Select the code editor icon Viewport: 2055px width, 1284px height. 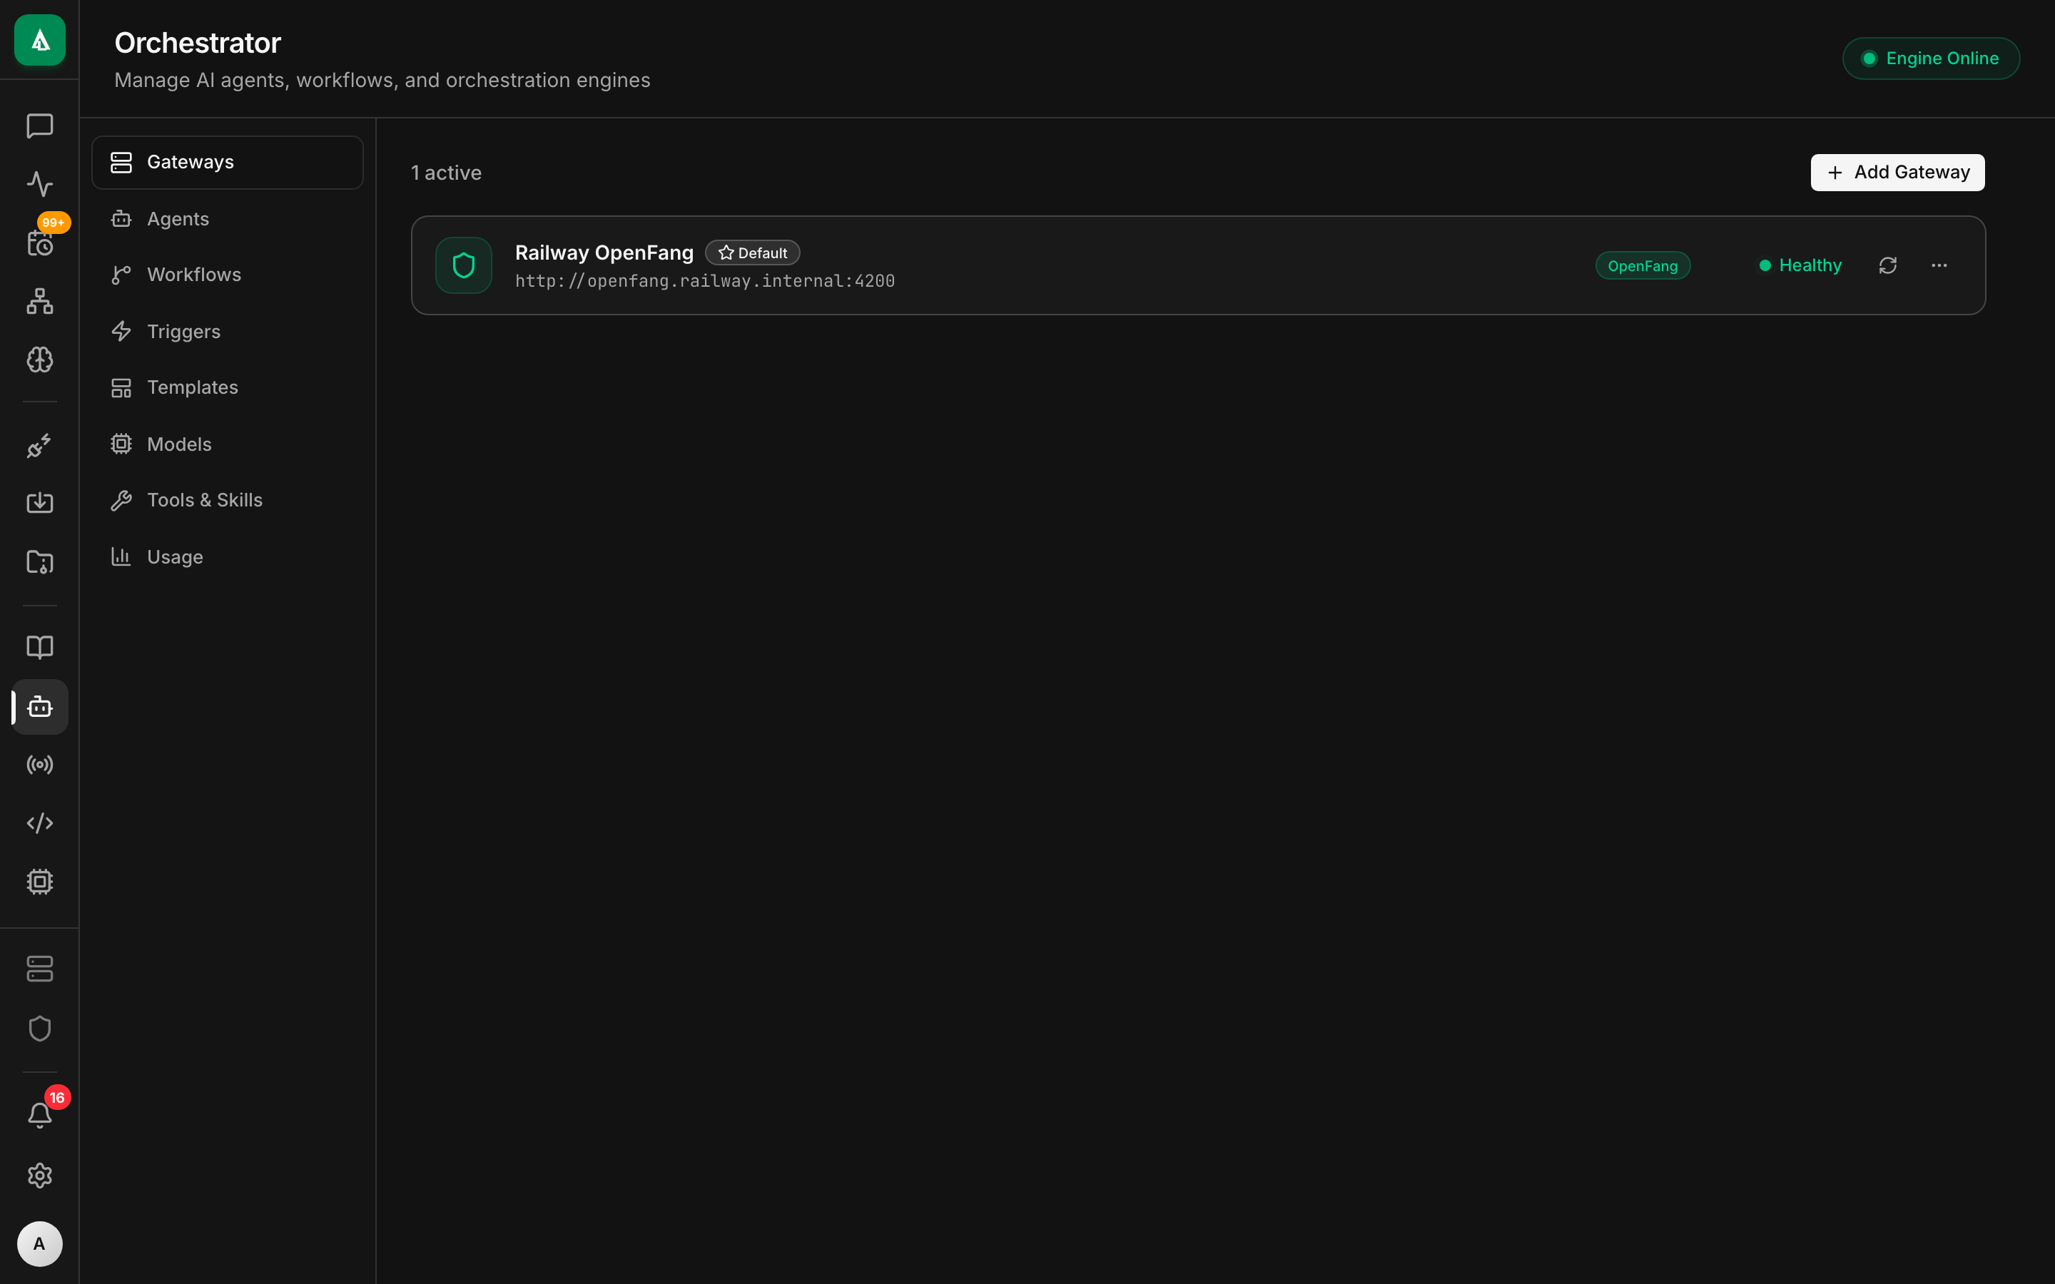[39, 822]
